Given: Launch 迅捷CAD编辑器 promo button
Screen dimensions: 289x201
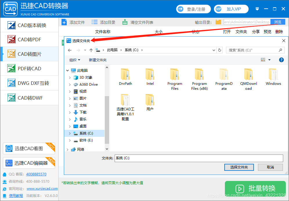Looking at the screenshot, I should [x=29, y=163].
